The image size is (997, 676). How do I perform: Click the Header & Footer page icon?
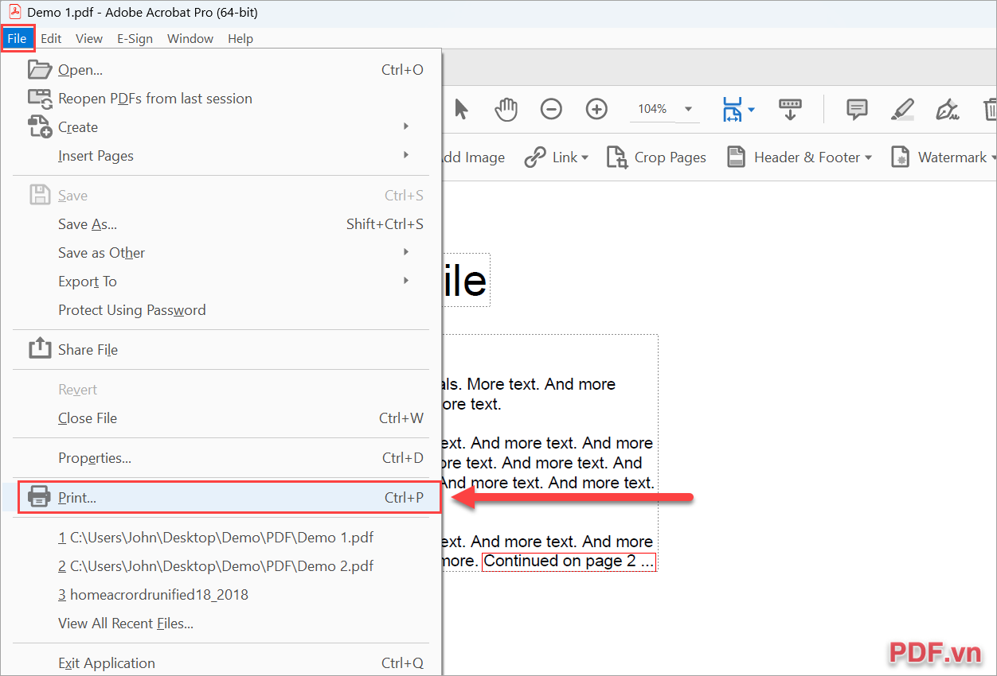pos(737,157)
